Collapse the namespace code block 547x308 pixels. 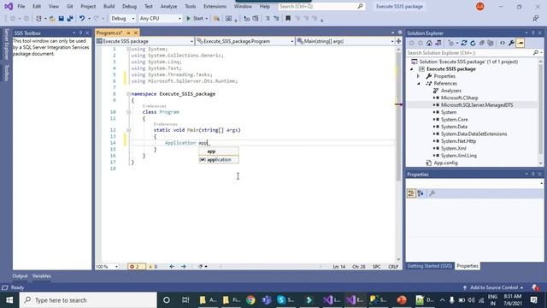(x=128, y=94)
